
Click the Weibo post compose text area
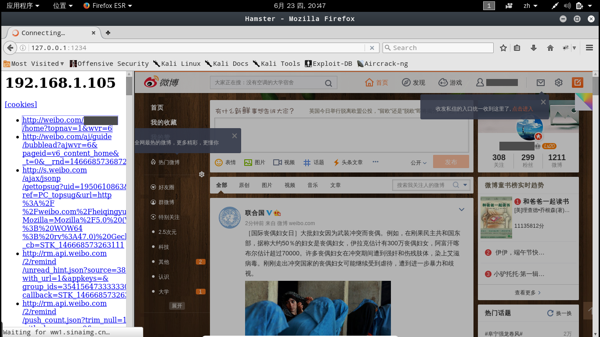click(x=341, y=134)
